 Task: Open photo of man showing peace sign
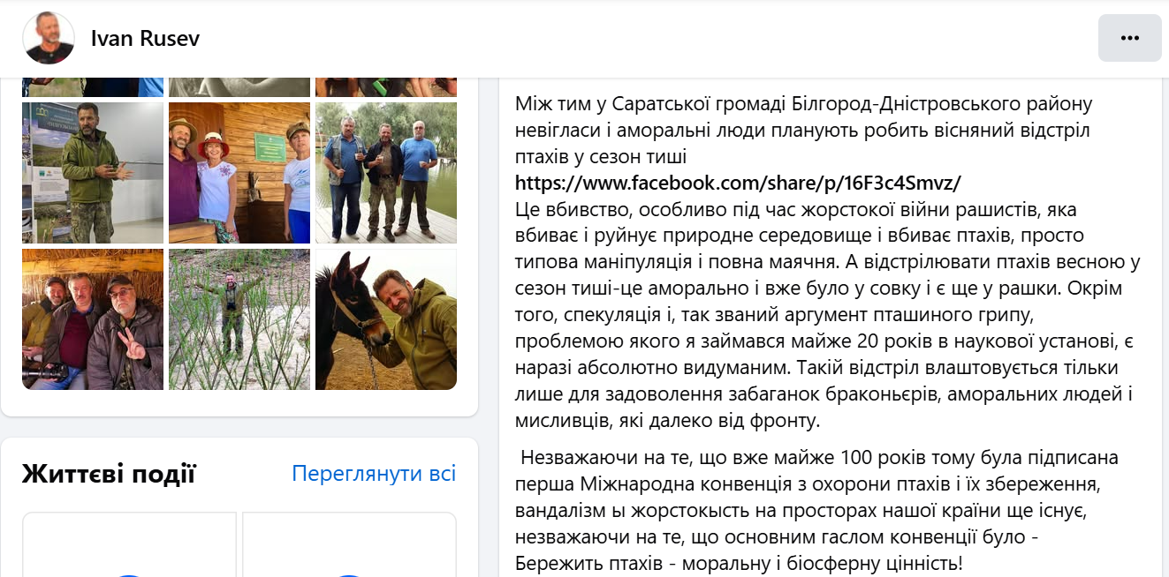[93, 319]
